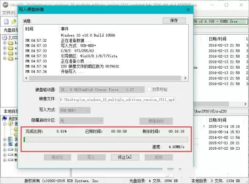Image resolution: width=249 pixels, height=184 pixels.
Task: Close the 写入硬盘映像 dialog
Action: point(188,10)
